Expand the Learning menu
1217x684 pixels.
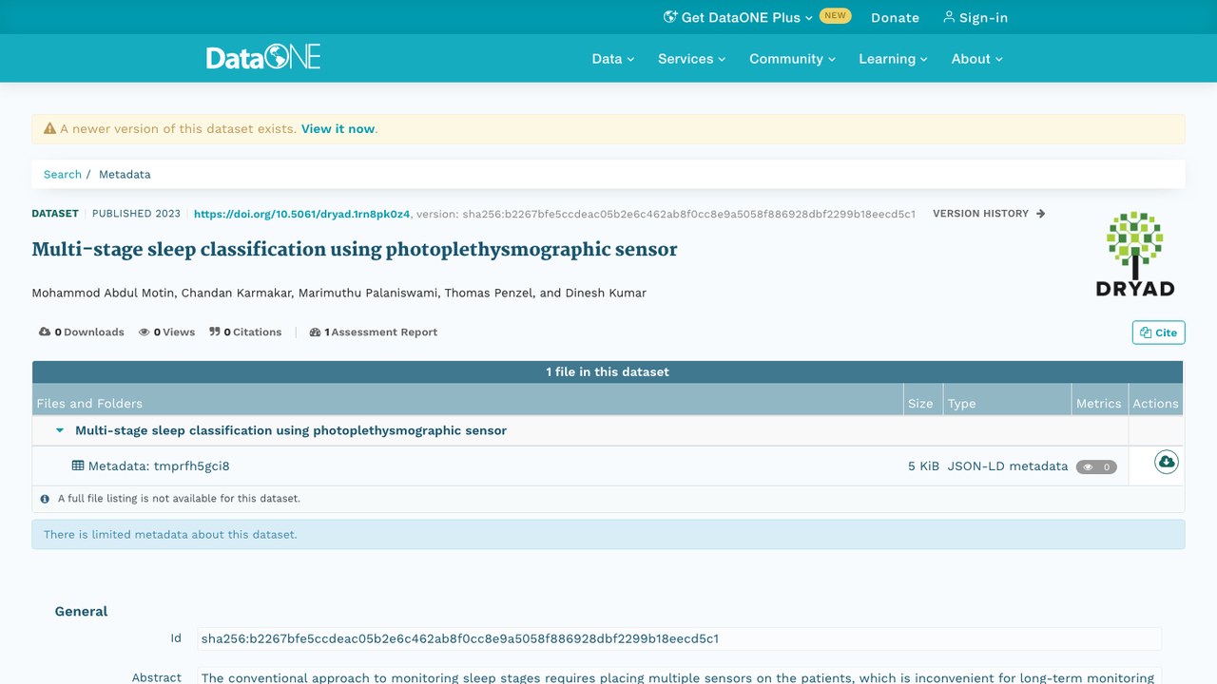point(894,59)
